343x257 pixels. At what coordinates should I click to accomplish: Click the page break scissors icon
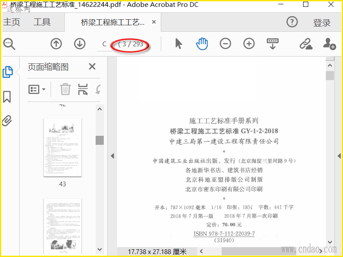83,90
